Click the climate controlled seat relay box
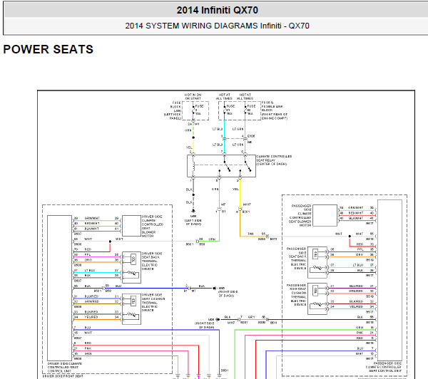428x379 pixels. [221, 166]
